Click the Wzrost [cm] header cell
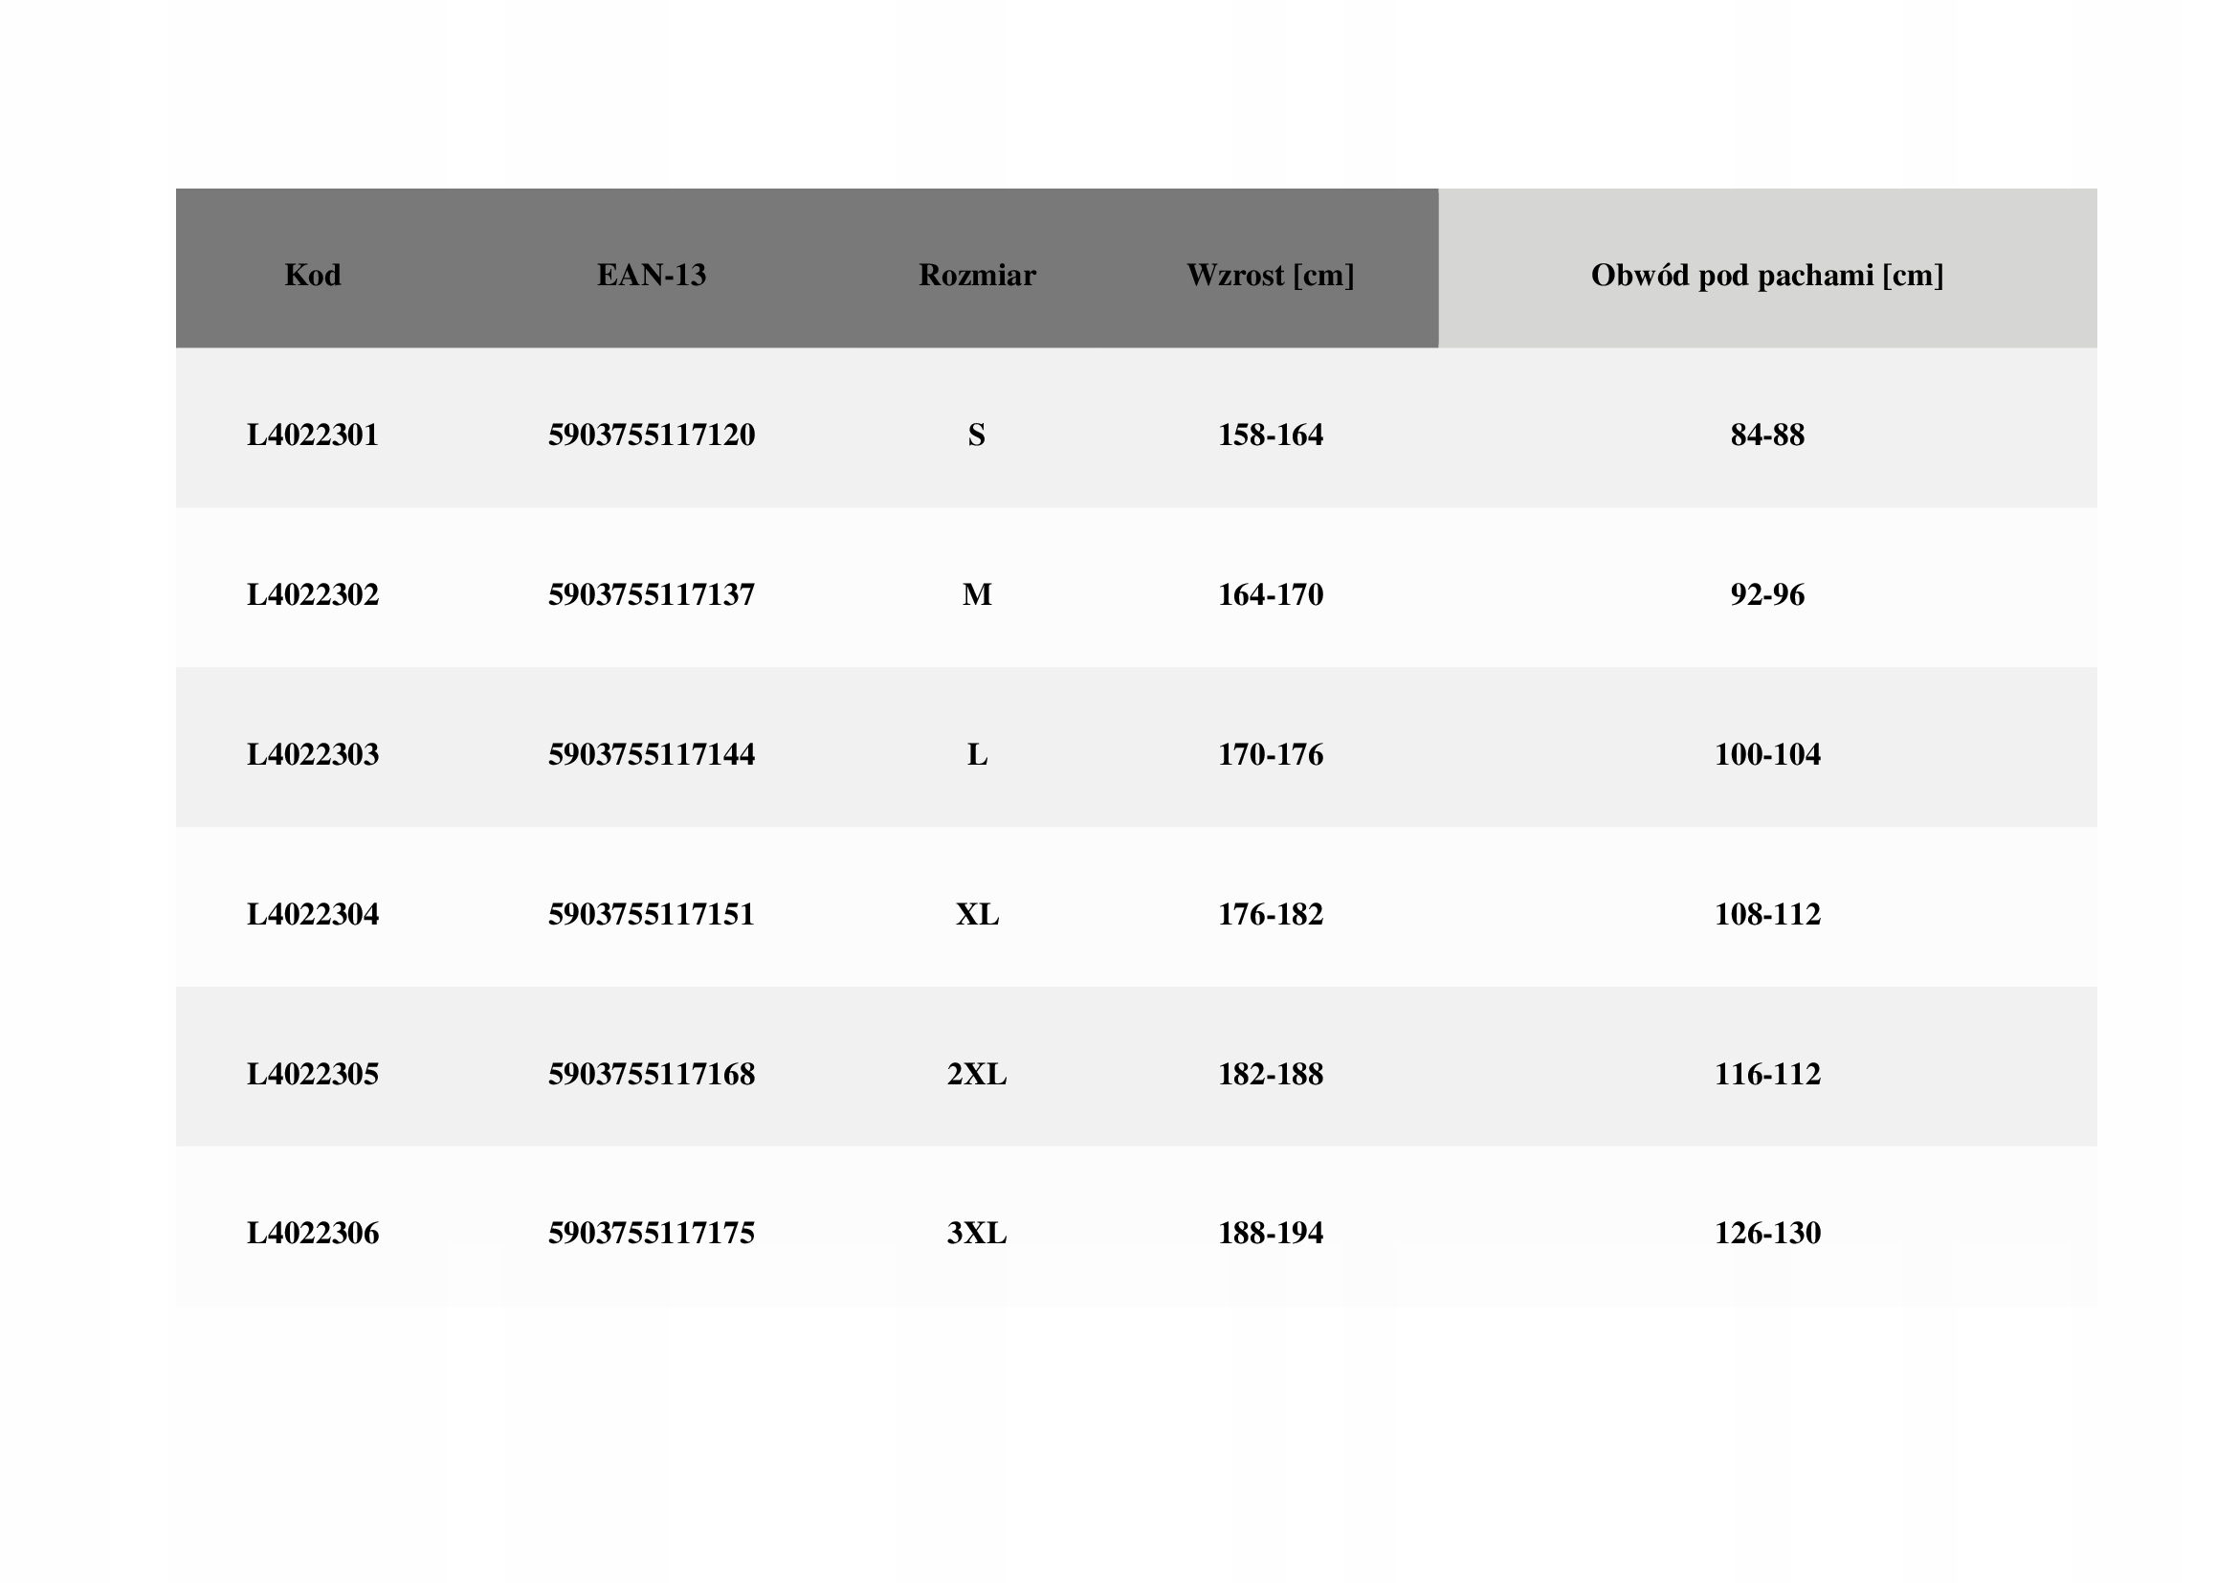This screenshot has width=2238, height=1583. [x=1270, y=276]
